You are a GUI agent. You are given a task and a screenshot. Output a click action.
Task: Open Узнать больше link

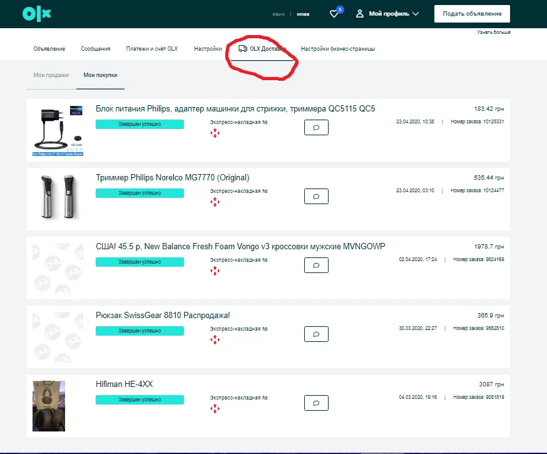pyautogui.click(x=494, y=32)
